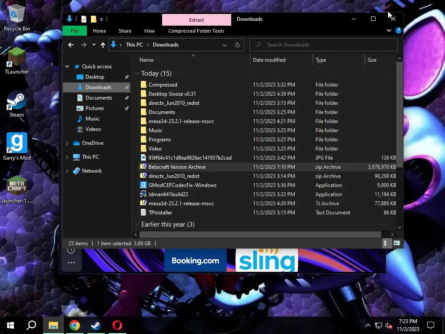Viewport: 445px width, 334px height.
Task: Open the address bar history dropdown
Action: pyautogui.click(x=225, y=45)
